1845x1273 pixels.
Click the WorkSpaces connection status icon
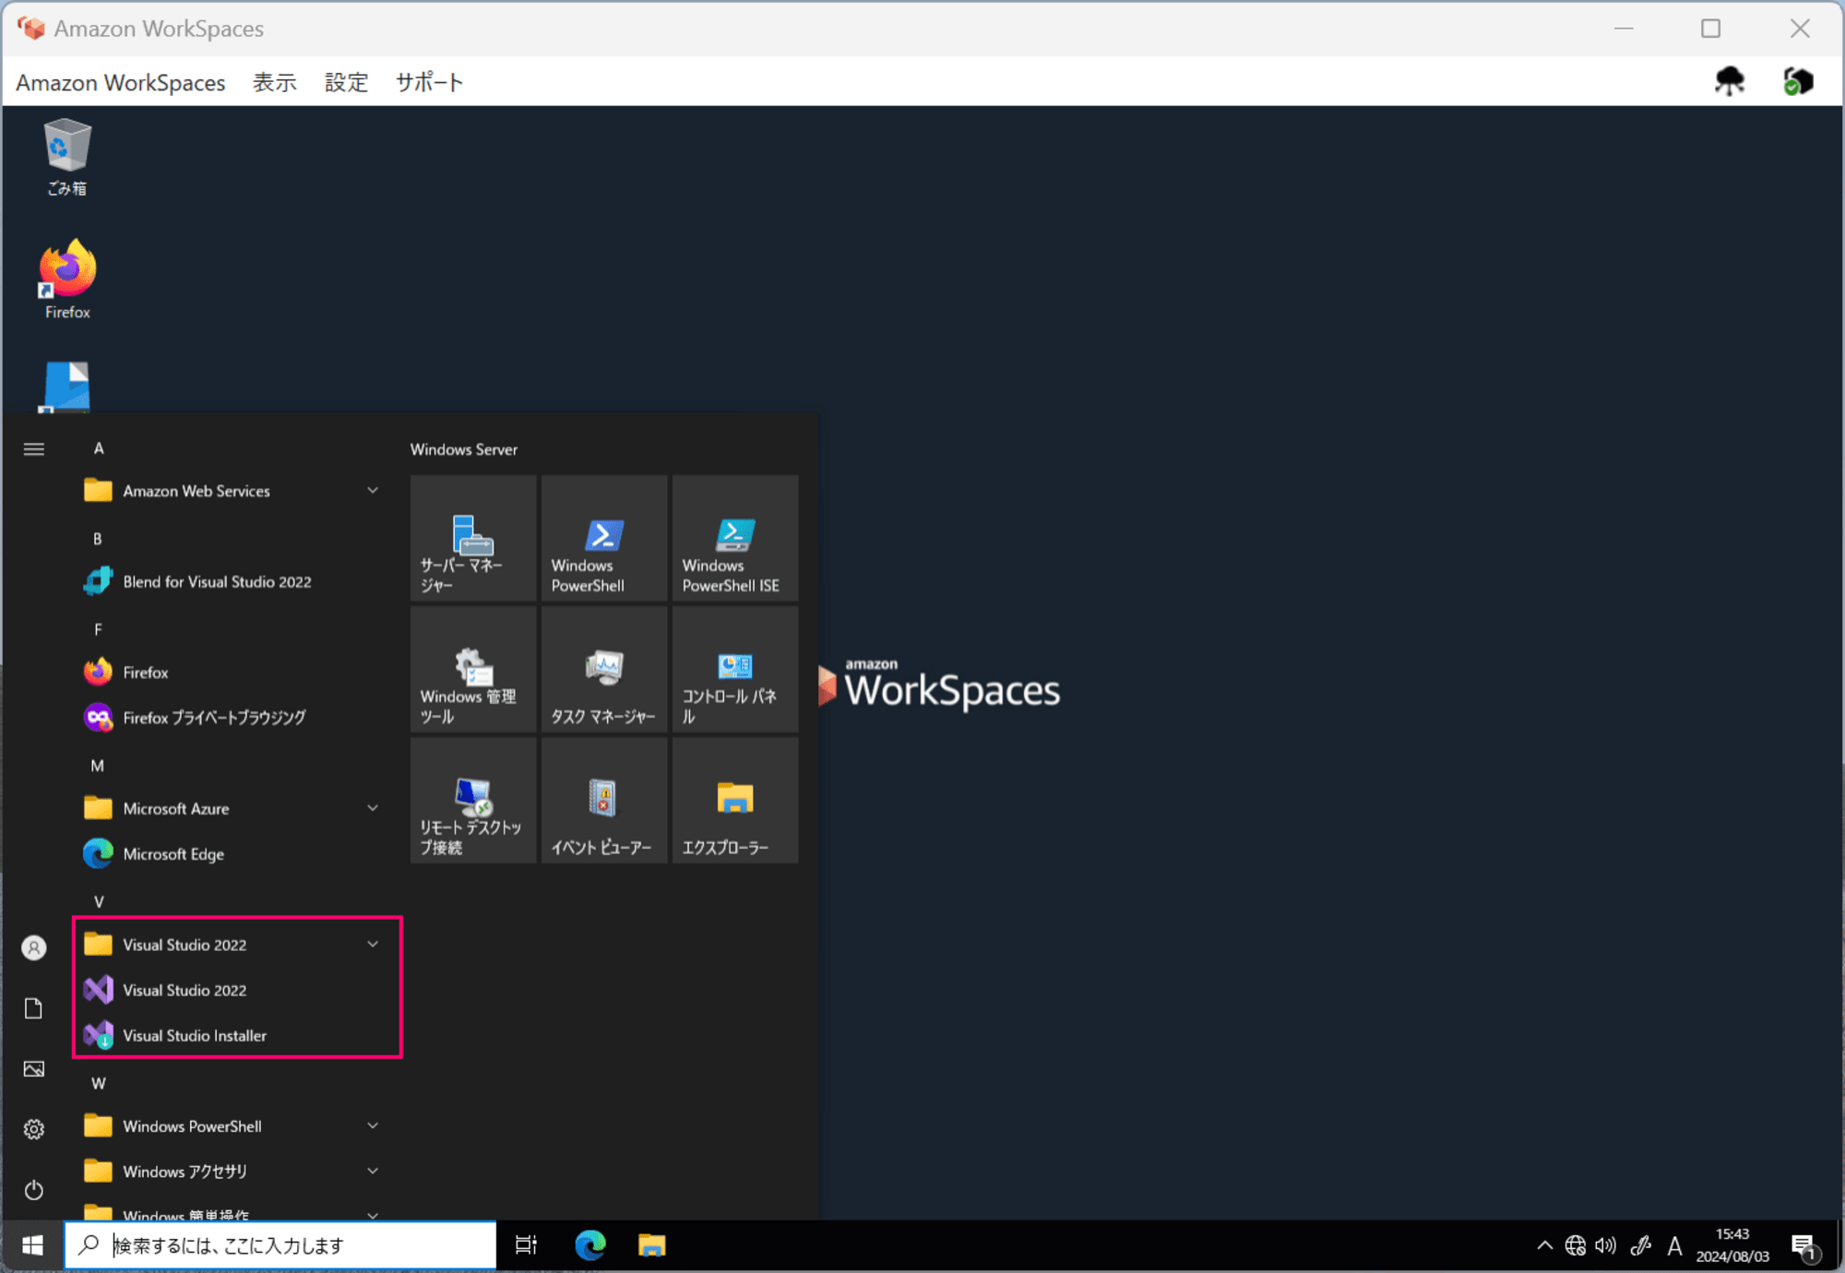click(x=1798, y=81)
